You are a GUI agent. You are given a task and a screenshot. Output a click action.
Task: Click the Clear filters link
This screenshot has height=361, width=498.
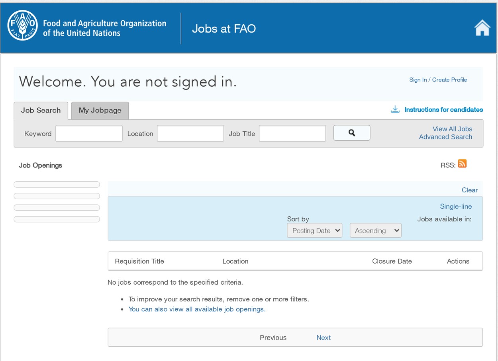click(x=470, y=190)
